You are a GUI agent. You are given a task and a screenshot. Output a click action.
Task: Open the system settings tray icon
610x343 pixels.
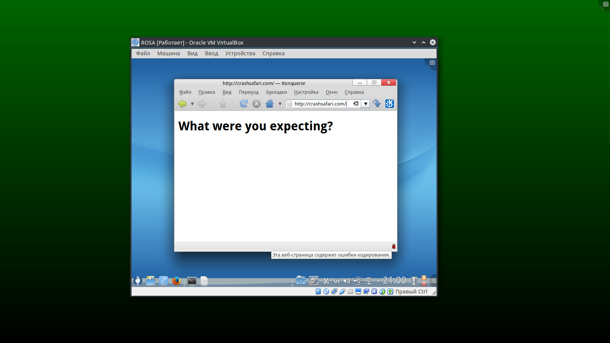[313, 281]
